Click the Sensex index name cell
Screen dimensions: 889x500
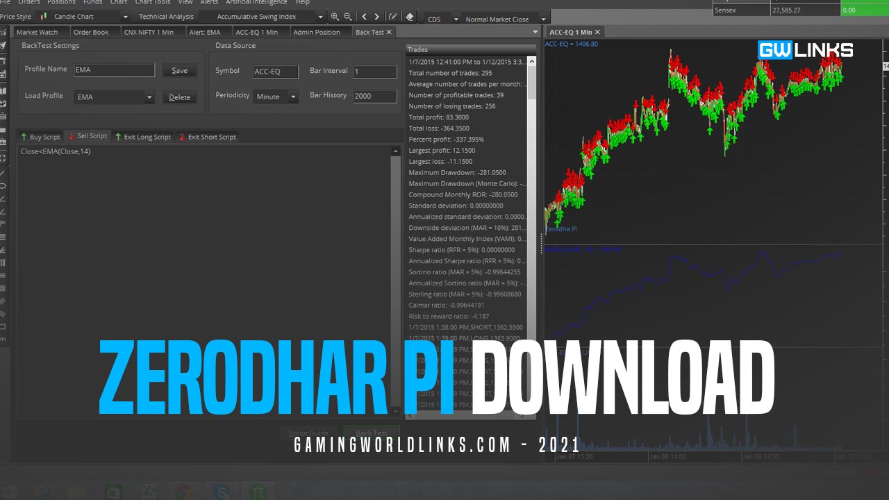(x=741, y=10)
